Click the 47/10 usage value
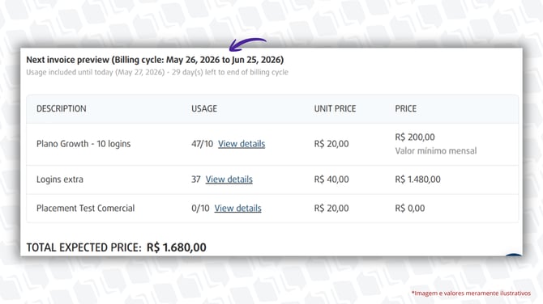 click(203, 144)
